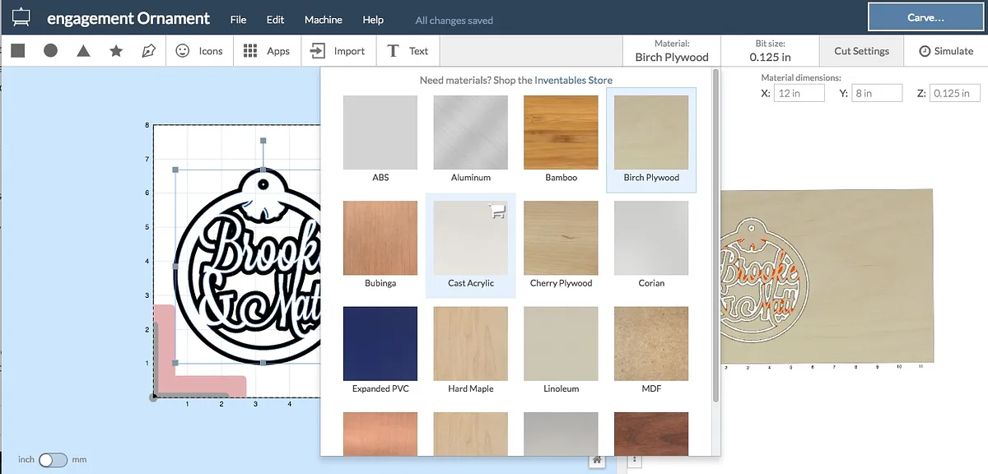
Task: Choose Corian material
Action: pos(651,244)
